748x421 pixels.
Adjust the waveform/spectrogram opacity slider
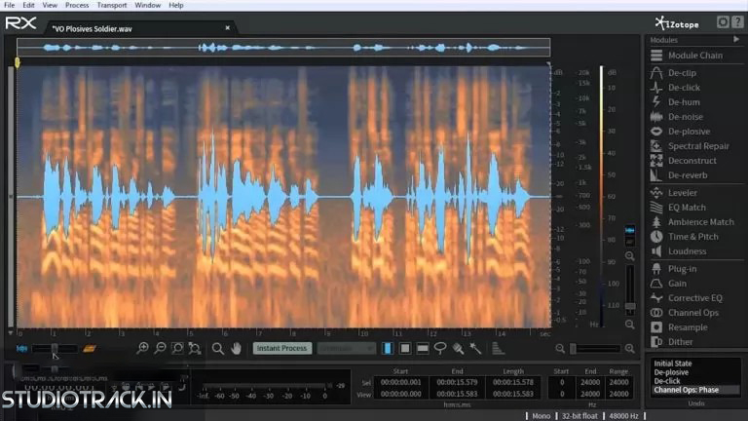click(x=55, y=349)
